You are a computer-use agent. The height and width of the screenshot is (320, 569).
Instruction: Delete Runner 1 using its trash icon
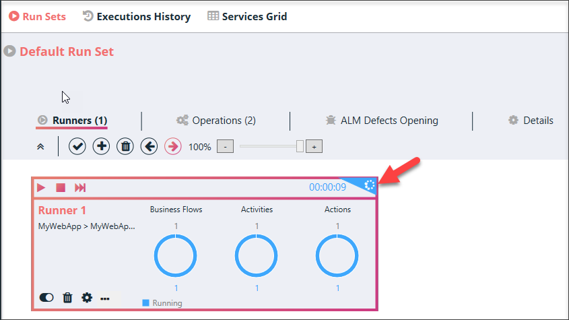67,298
